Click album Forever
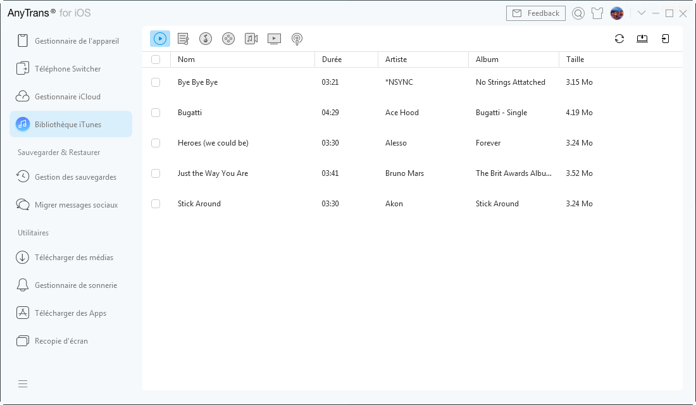 pyautogui.click(x=488, y=143)
